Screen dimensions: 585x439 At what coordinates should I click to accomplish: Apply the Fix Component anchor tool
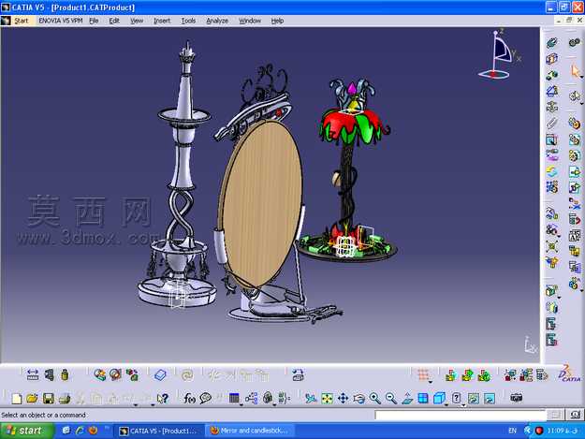[552, 107]
